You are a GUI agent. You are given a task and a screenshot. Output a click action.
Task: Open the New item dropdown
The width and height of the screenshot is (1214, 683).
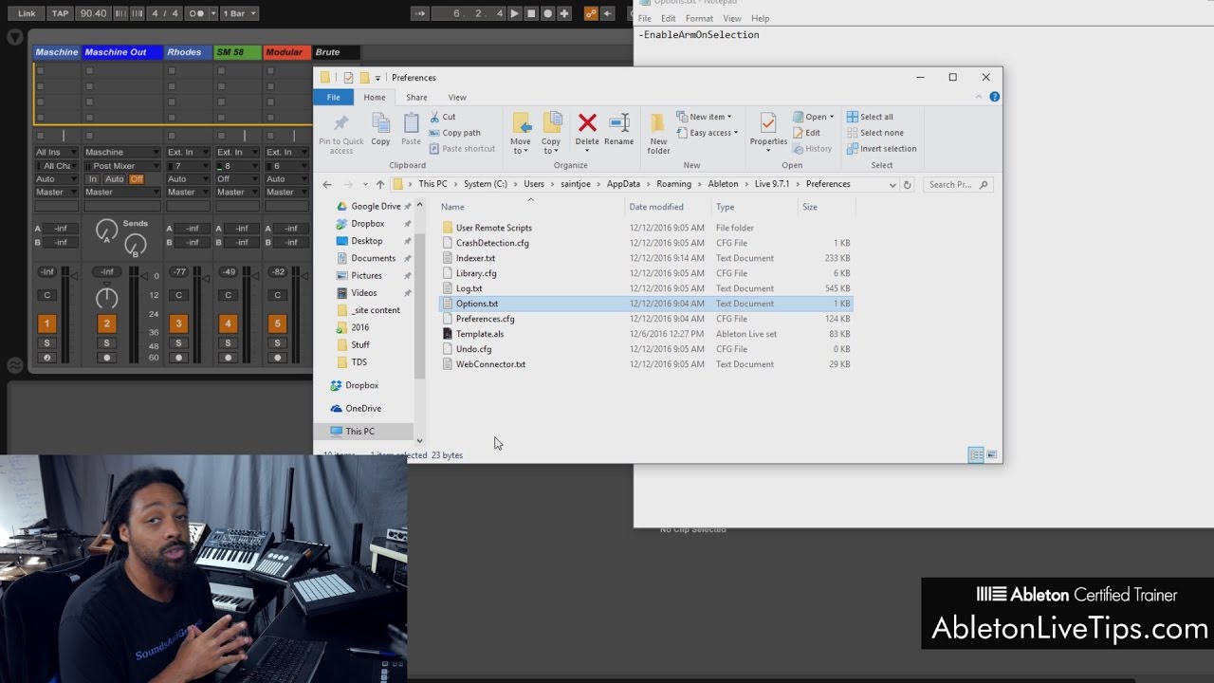704,117
